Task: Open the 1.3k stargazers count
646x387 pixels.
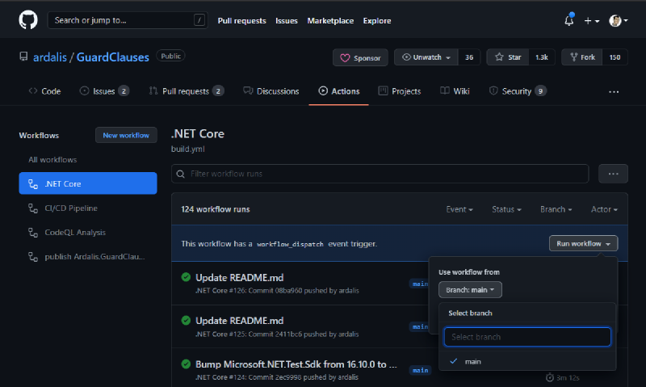Action: (x=542, y=57)
